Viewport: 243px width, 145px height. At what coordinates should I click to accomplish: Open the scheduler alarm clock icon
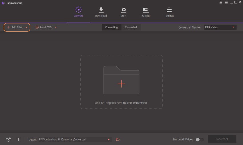coord(8,139)
